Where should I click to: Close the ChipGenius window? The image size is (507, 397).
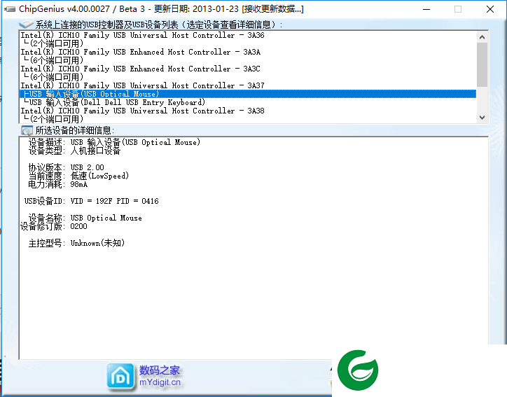tap(490, 9)
